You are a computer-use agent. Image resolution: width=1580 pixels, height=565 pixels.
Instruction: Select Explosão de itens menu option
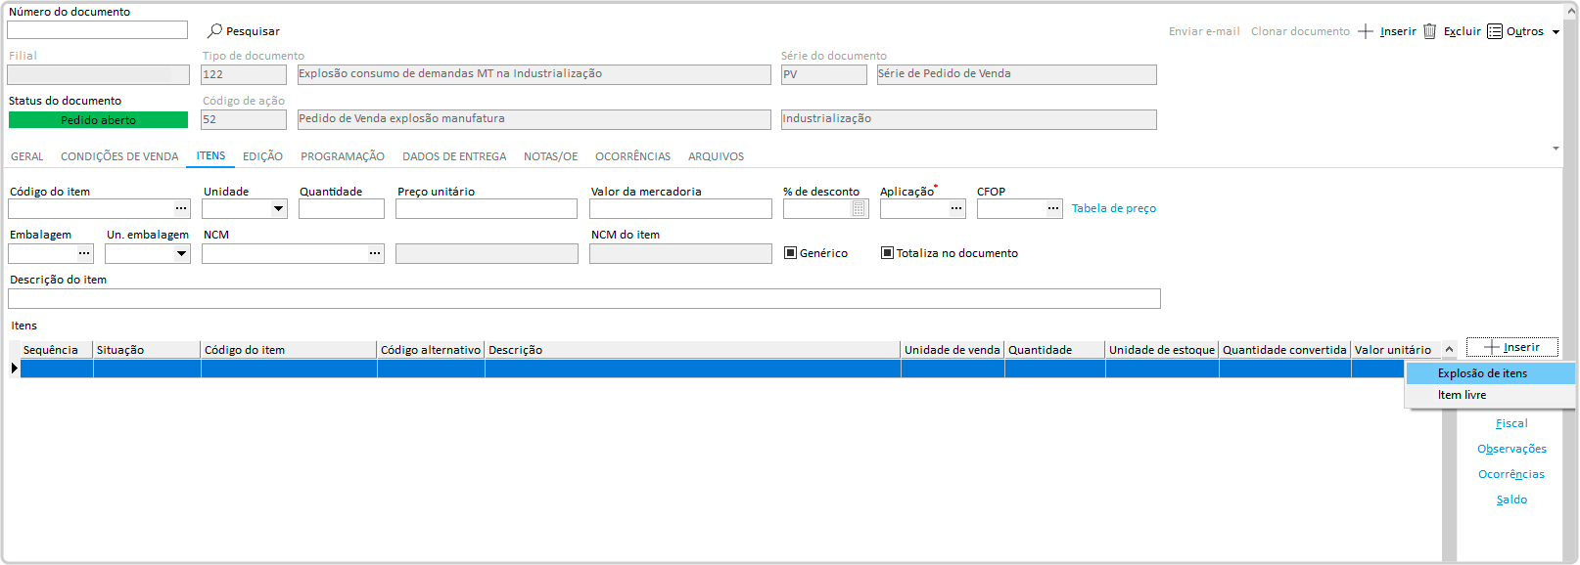pos(1482,373)
